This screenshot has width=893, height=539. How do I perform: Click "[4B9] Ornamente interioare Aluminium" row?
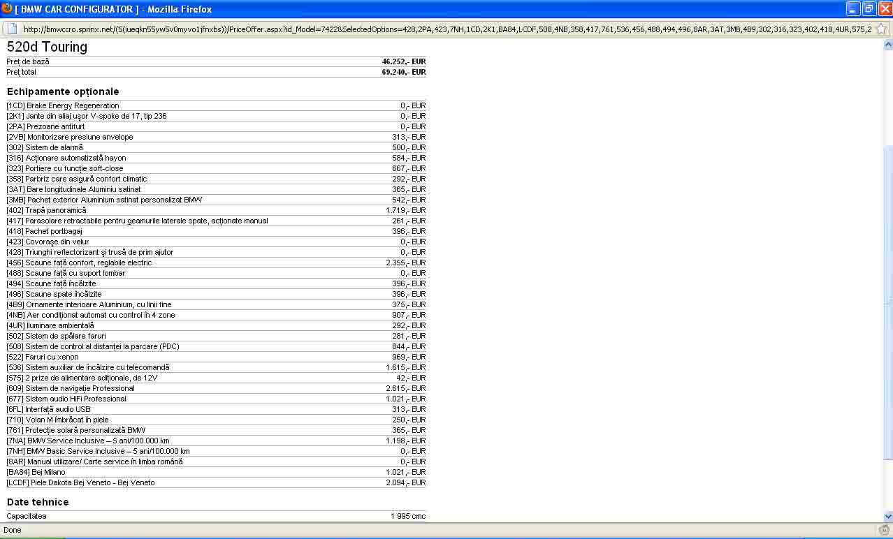click(216, 304)
